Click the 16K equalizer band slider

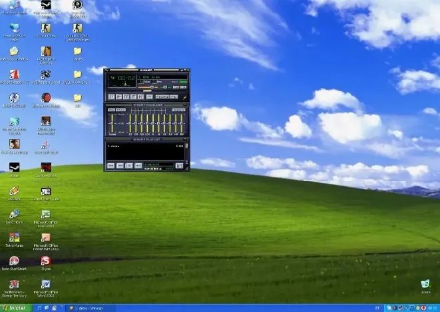[182, 123]
